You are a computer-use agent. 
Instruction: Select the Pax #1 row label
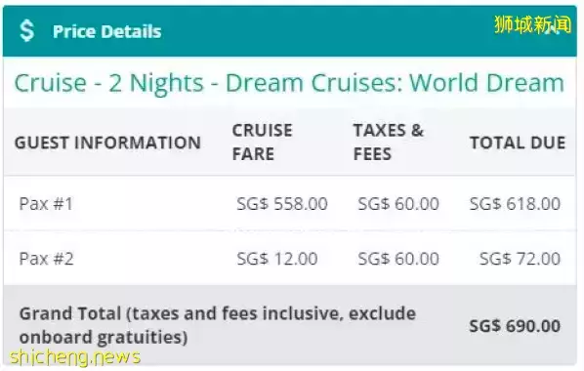point(46,204)
